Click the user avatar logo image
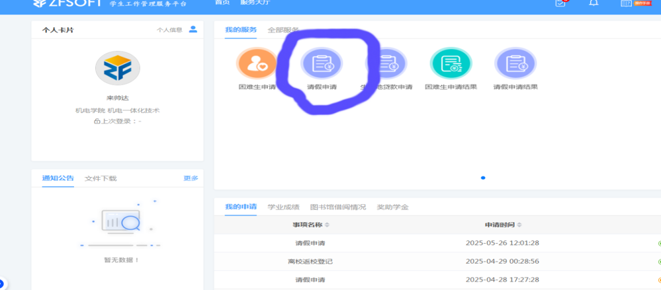 click(117, 68)
